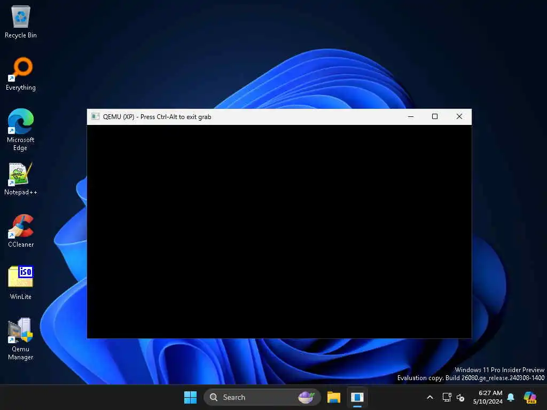
Task: Maximize the QEMU (XP) window
Action: (x=435, y=116)
